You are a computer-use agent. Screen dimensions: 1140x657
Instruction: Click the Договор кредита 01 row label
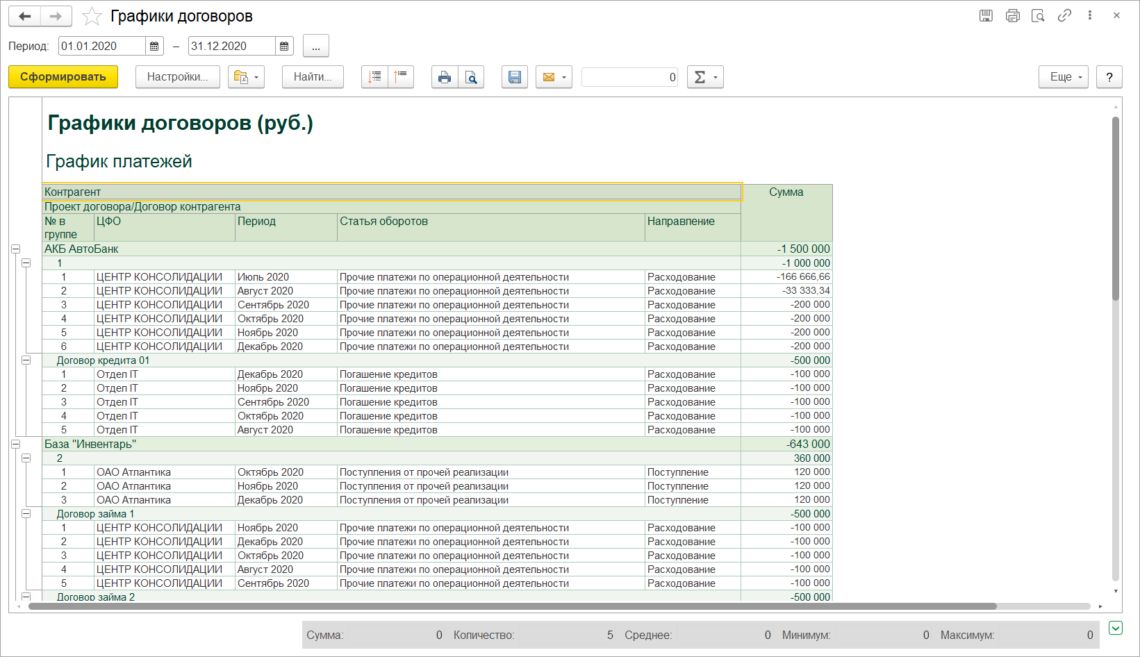tap(103, 360)
